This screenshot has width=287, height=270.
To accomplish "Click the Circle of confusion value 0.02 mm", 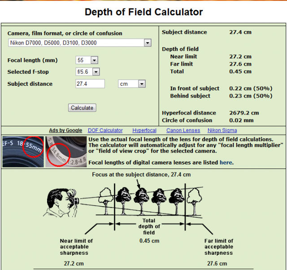I will [x=241, y=120].
